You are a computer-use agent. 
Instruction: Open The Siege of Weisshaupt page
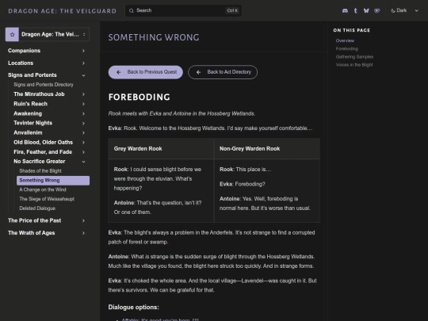point(47,199)
